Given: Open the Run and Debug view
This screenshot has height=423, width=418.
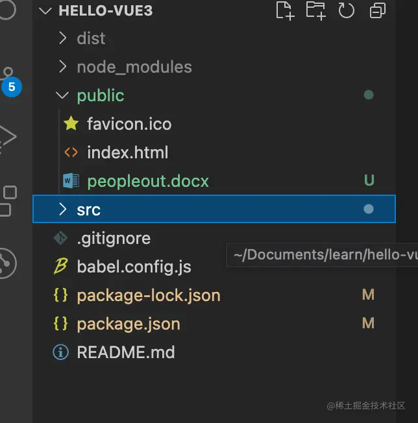Looking at the screenshot, I should coord(7,138).
